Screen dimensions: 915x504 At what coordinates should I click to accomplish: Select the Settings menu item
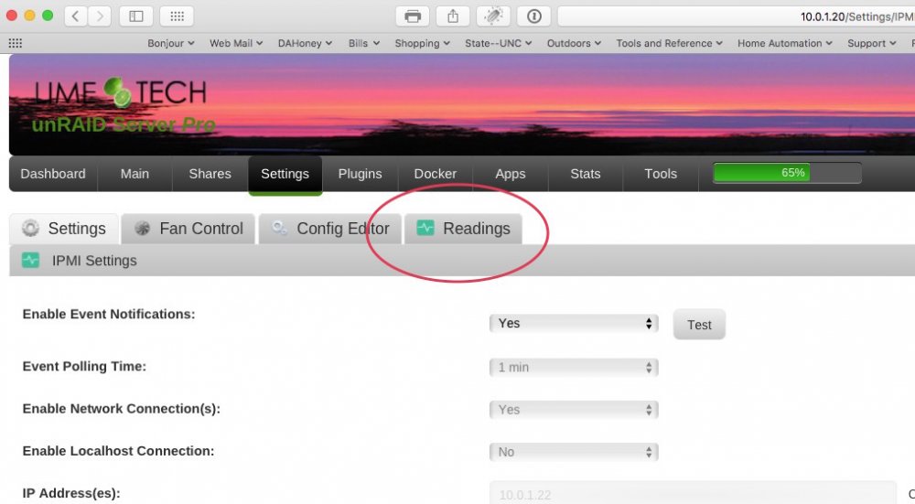(285, 174)
